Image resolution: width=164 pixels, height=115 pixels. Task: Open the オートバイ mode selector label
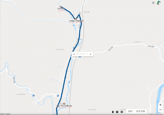(80, 54)
